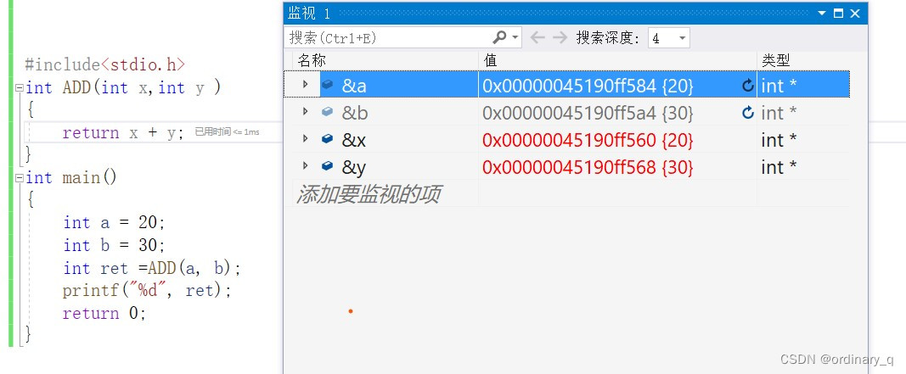Click the 添加要监视的项 empty row
The image size is (906, 374).
click(x=368, y=194)
